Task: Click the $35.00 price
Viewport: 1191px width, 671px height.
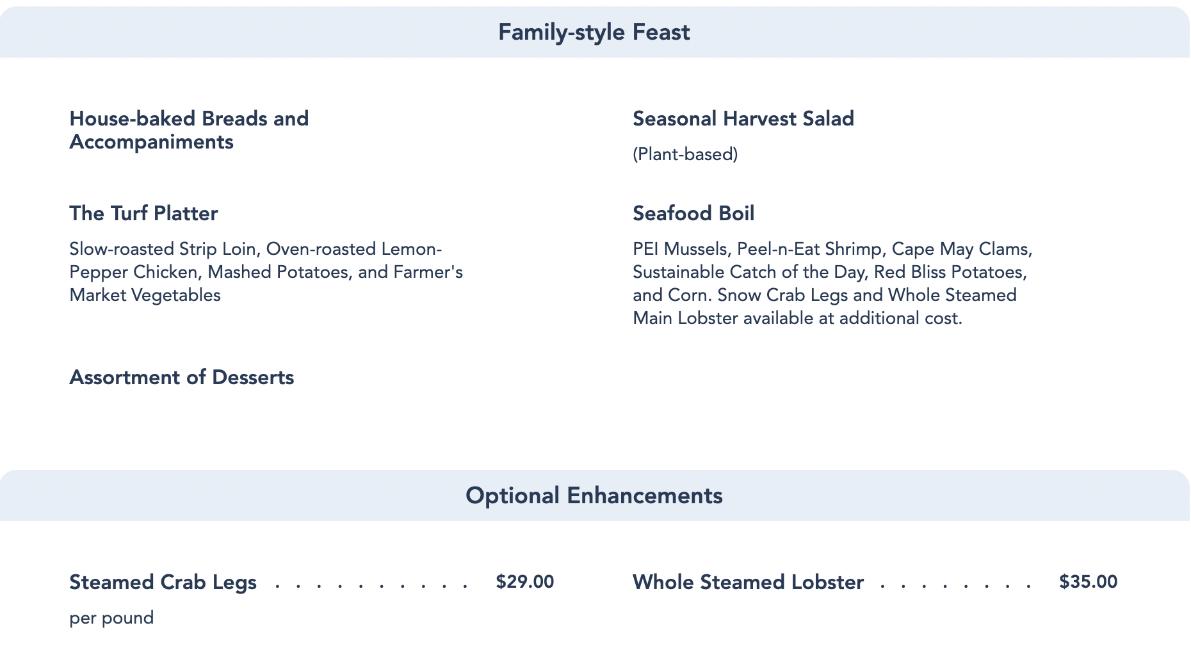Action: (x=1088, y=582)
